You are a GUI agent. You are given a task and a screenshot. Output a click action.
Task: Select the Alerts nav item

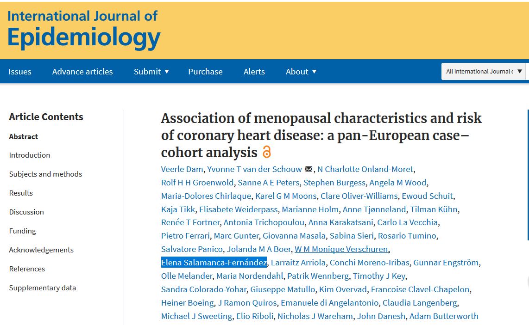click(x=254, y=72)
